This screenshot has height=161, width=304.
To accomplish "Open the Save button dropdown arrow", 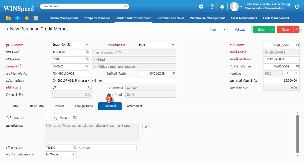I will point(272,29).
